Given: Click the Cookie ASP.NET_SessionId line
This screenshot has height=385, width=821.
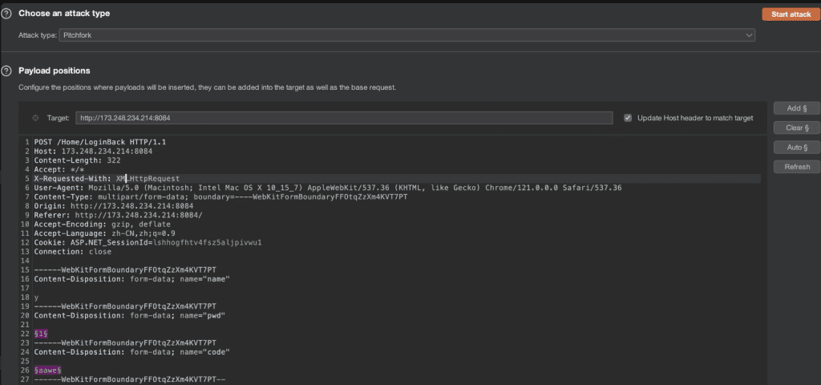Looking at the screenshot, I should [148, 242].
